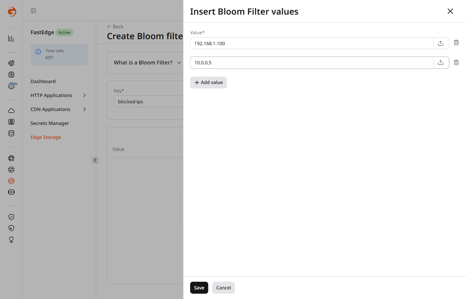Image resolution: width=466 pixels, height=299 pixels.
Task: Open the brain AI icon in sidebar
Action: pos(11,74)
